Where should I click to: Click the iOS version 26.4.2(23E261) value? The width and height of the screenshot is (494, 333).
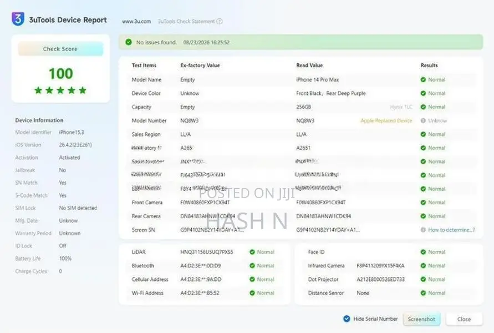click(x=75, y=145)
